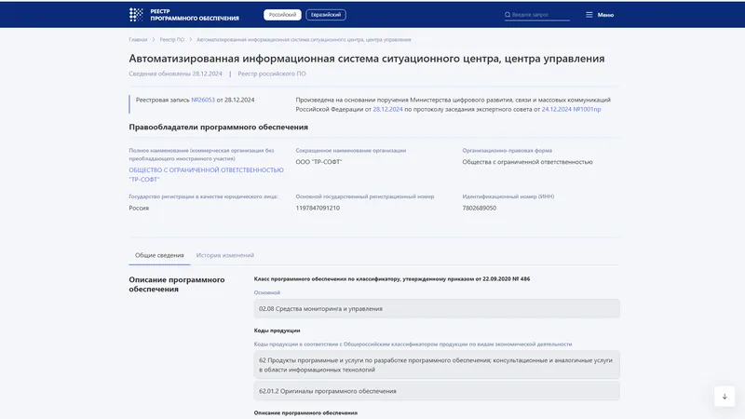Select the Российский registry toggle

click(282, 15)
